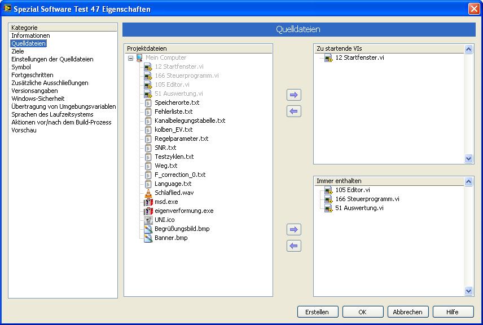Click the 12 Startfenster.vi icon in Zu startende VIs
The height and width of the screenshot is (325, 483).
click(x=328, y=58)
